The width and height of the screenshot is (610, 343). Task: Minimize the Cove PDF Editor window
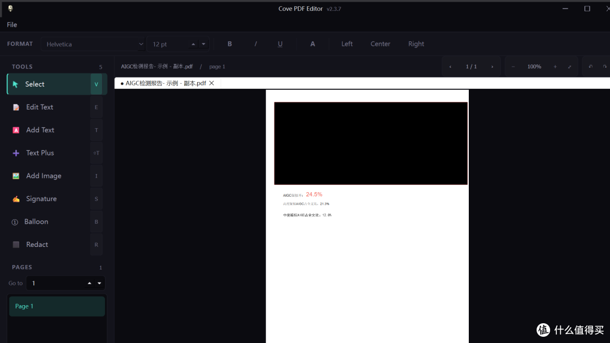[565, 8]
